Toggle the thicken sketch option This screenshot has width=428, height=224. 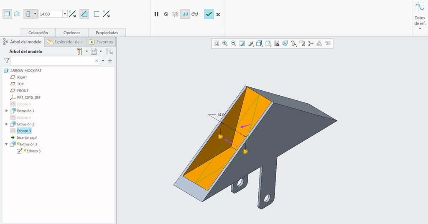tap(97, 14)
